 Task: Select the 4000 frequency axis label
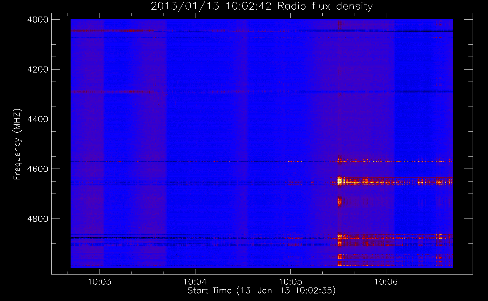click(x=38, y=20)
